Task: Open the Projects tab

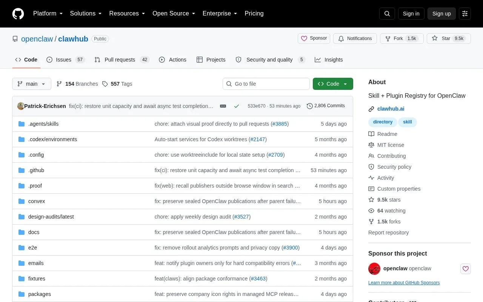Action: tap(211, 60)
